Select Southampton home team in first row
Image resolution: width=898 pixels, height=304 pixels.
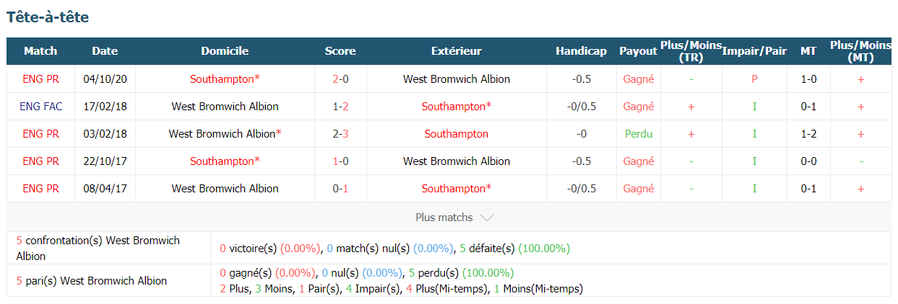click(225, 79)
